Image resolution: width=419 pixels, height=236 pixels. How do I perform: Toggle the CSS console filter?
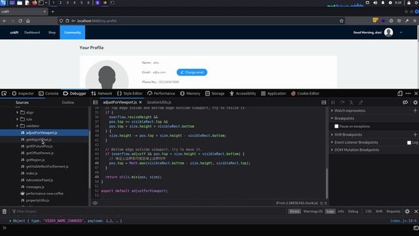[x=369, y=211]
